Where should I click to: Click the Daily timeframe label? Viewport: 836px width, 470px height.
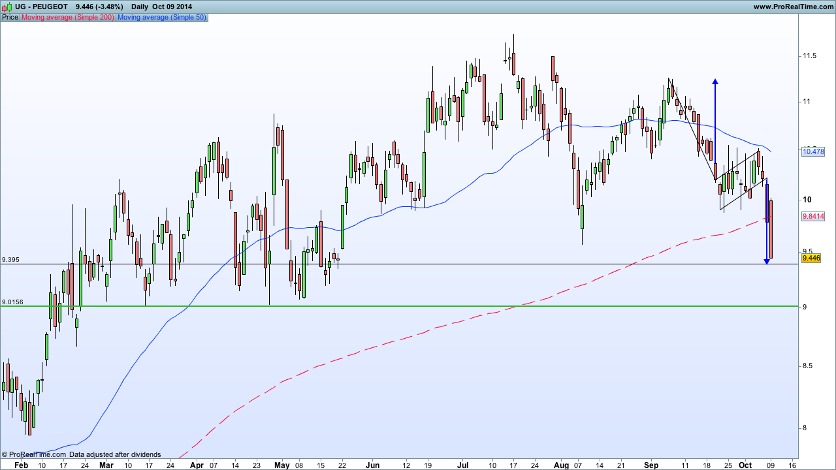click(141, 7)
